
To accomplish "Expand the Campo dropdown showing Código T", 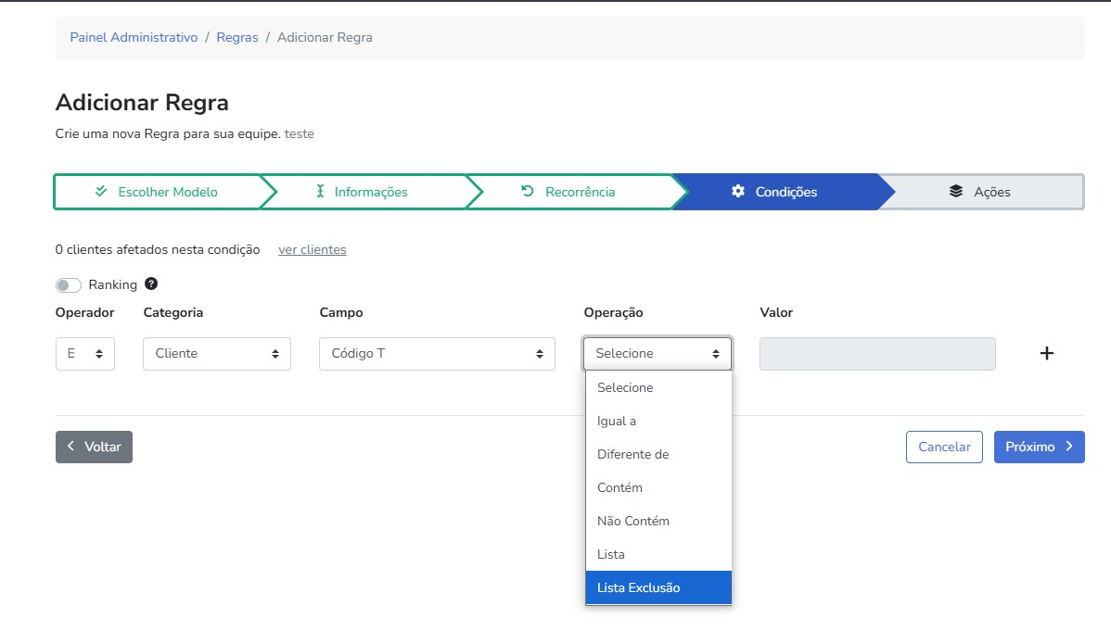I will click(437, 354).
